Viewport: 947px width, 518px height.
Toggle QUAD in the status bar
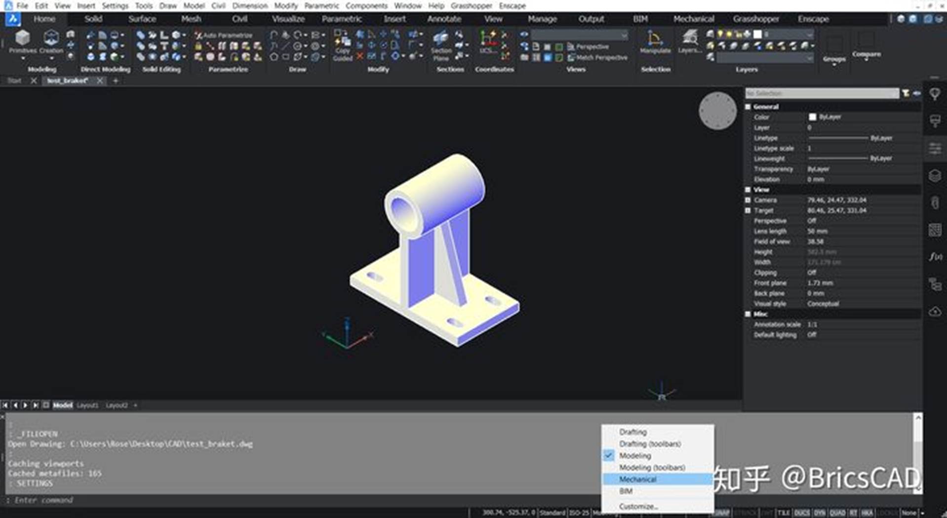(x=837, y=513)
